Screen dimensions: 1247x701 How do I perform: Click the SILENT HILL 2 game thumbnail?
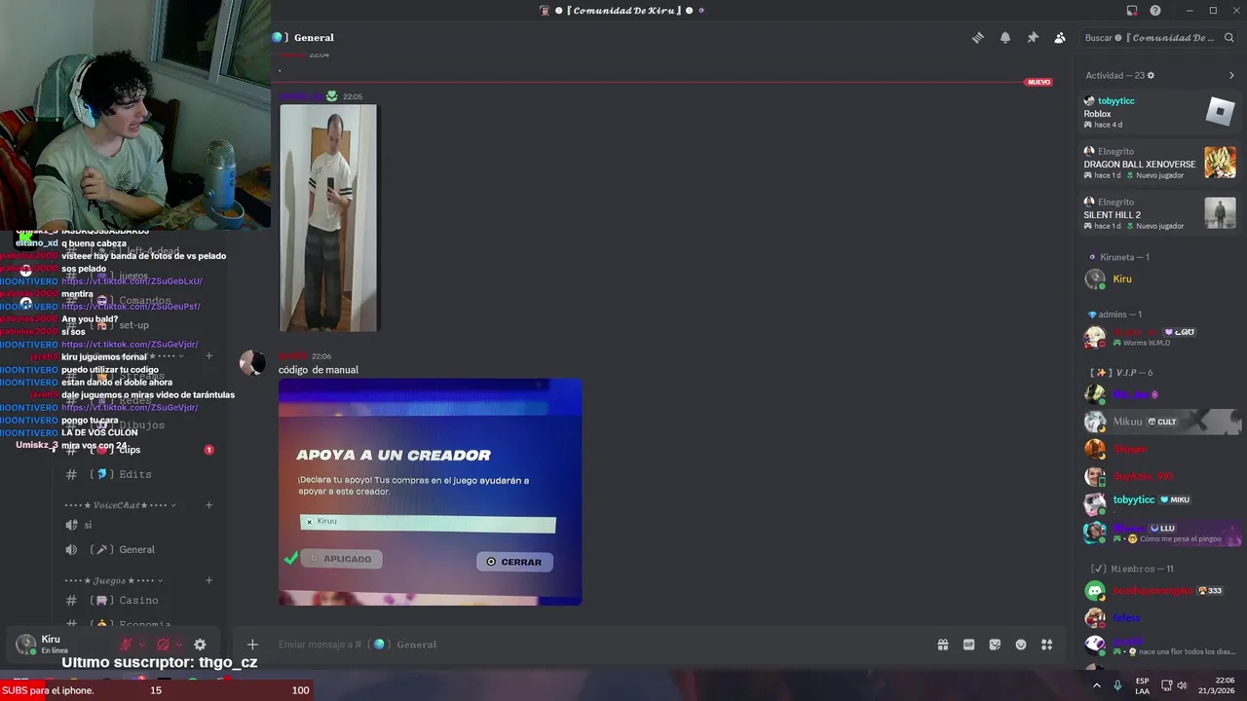click(x=1220, y=213)
